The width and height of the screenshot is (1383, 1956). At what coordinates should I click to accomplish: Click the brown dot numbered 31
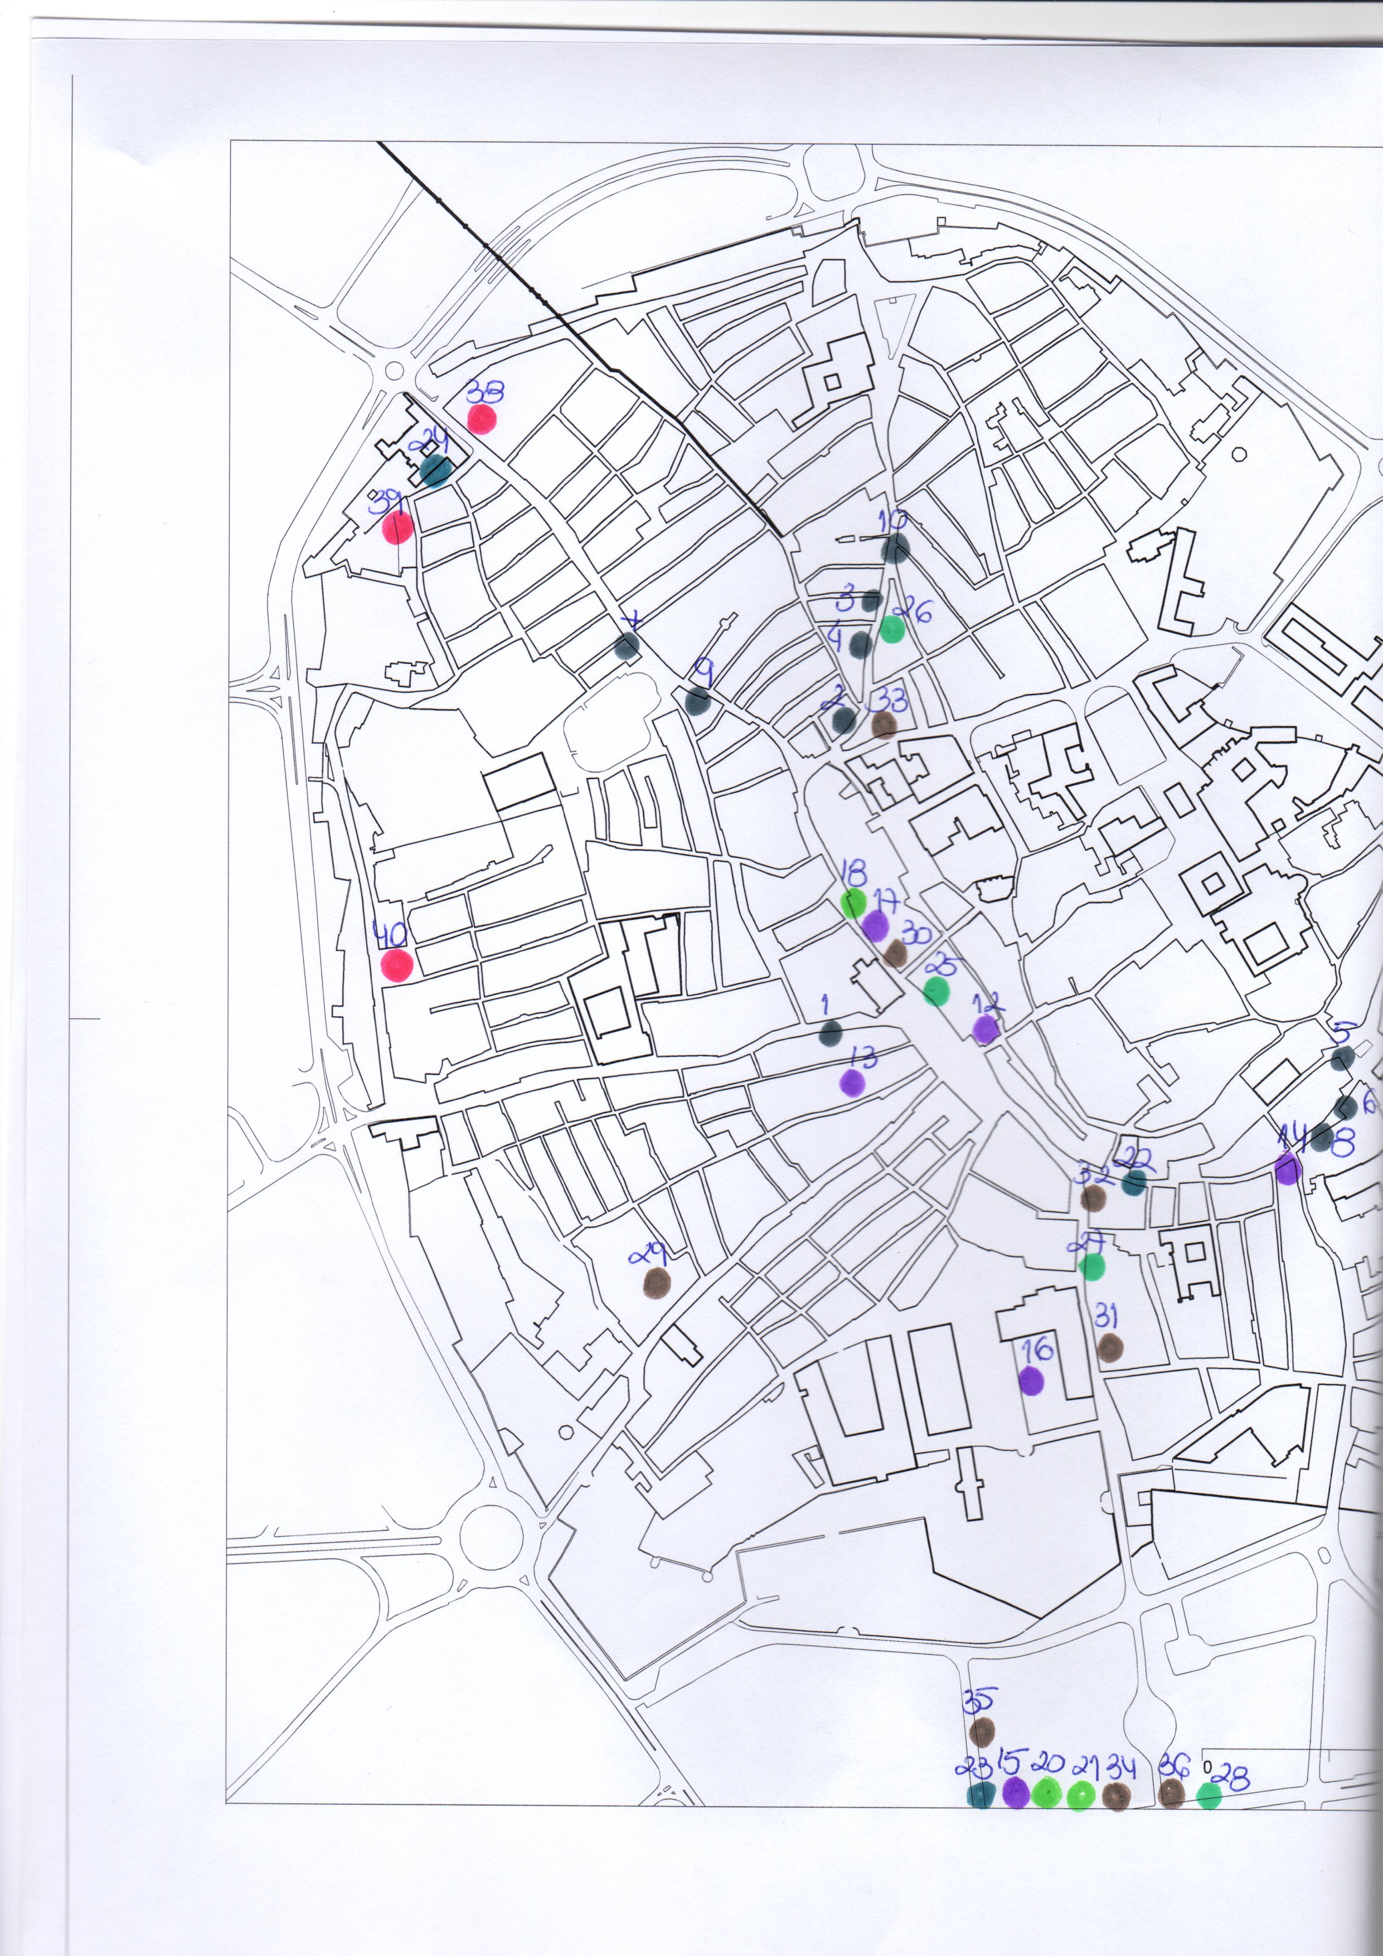1109,1347
